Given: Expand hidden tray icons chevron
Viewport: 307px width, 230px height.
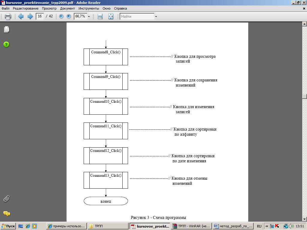Looking at the screenshot, I should pyautogui.click(x=267, y=226).
